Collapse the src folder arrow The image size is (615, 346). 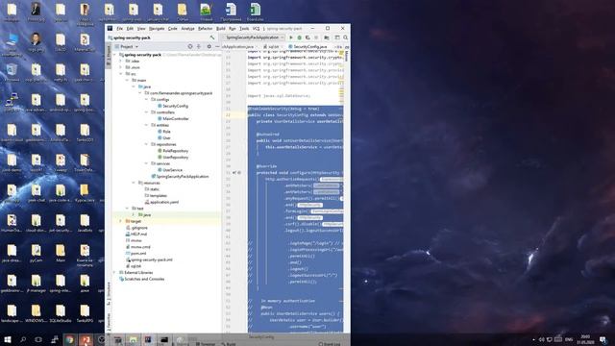(121, 74)
